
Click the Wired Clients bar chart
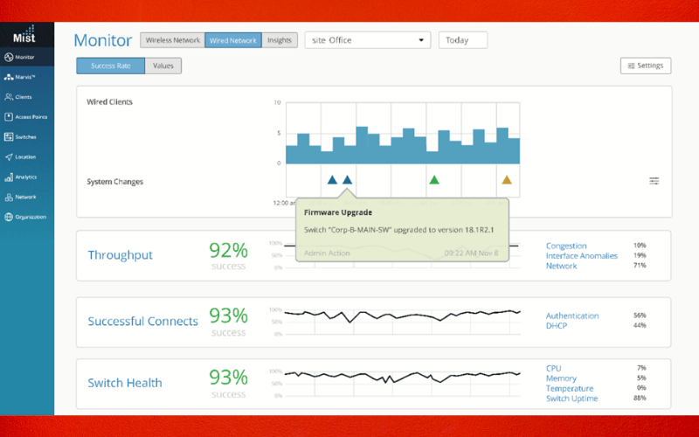point(403,134)
